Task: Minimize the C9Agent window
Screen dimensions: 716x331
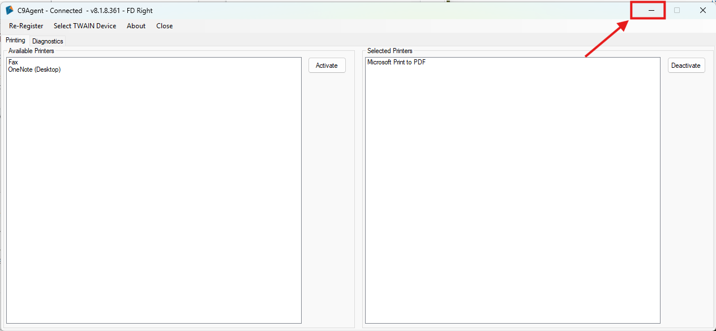Action: (x=651, y=10)
